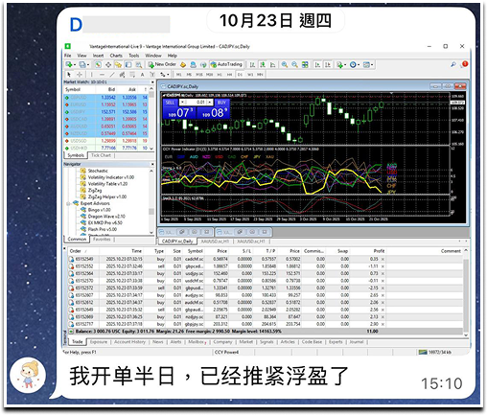
Task: Select the line chart icon
Action: (272, 64)
